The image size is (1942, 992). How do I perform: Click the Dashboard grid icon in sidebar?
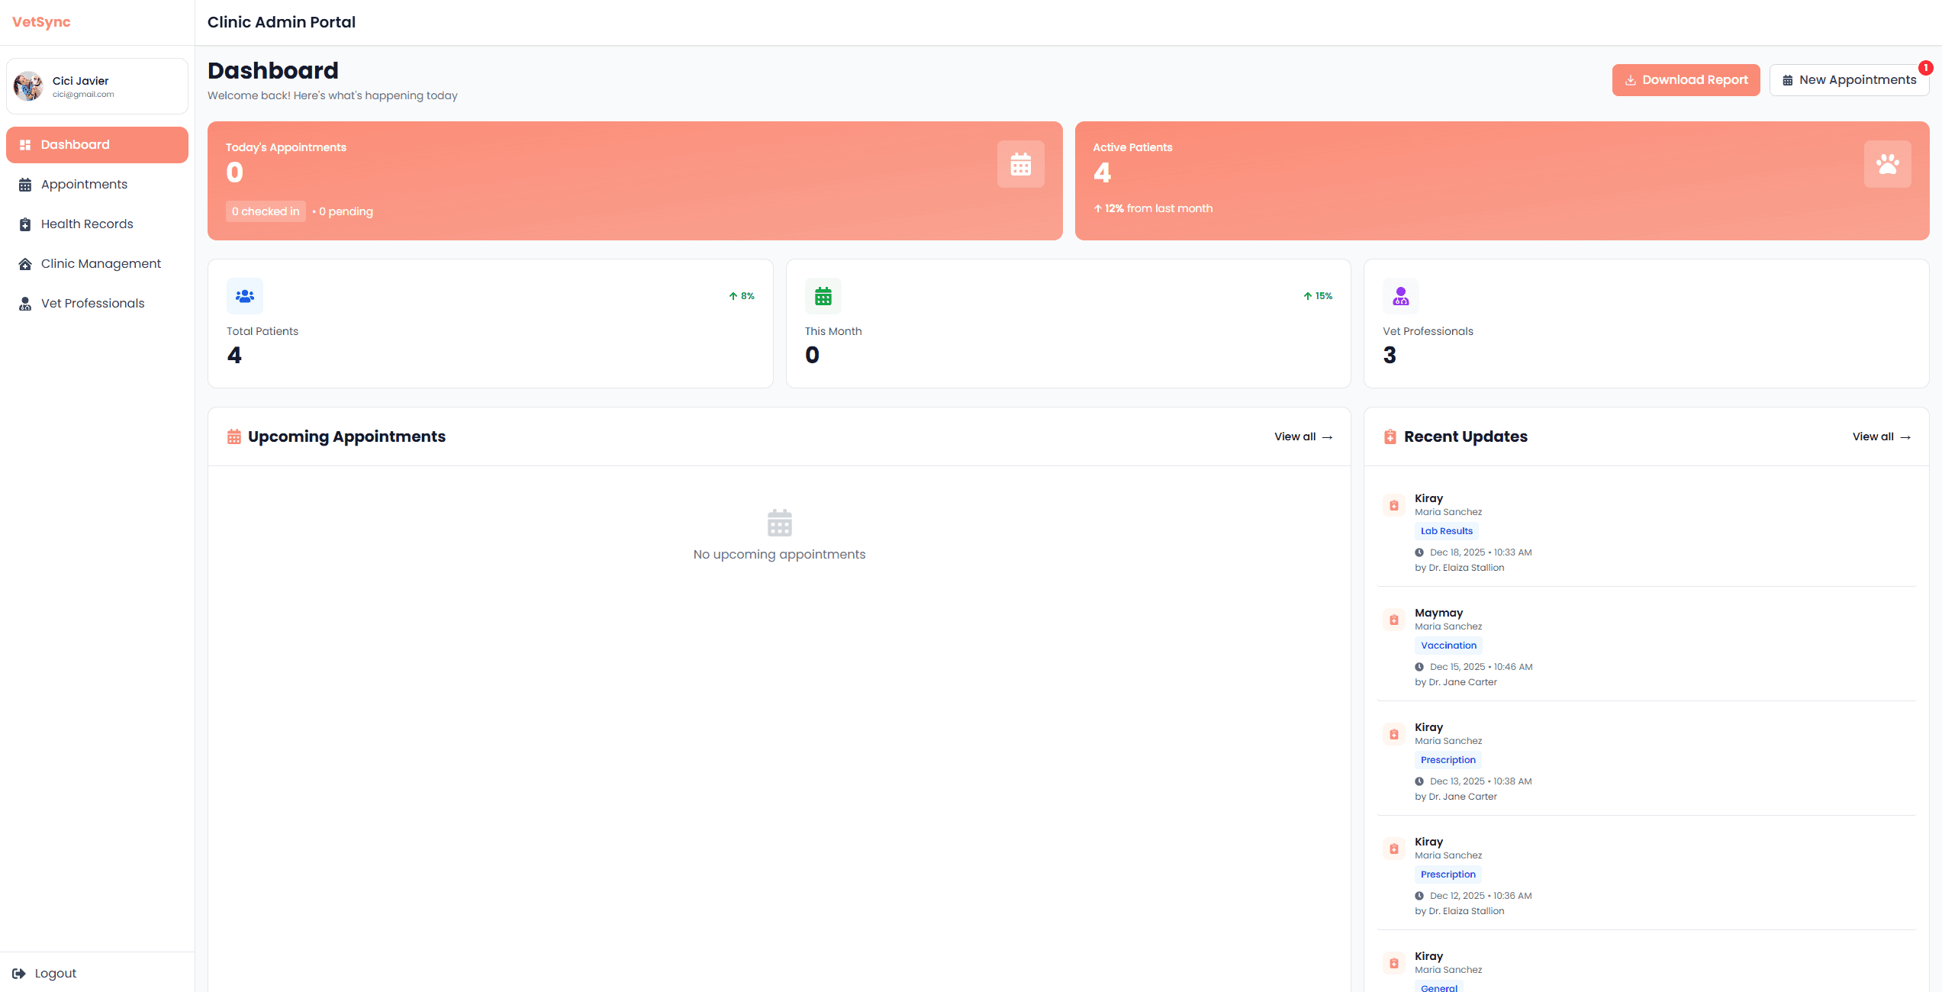coord(25,145)
